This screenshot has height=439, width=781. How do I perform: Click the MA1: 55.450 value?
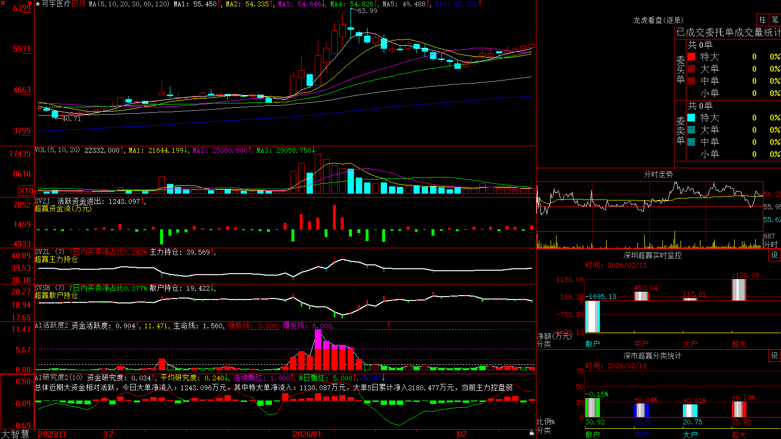coord(195,4)
